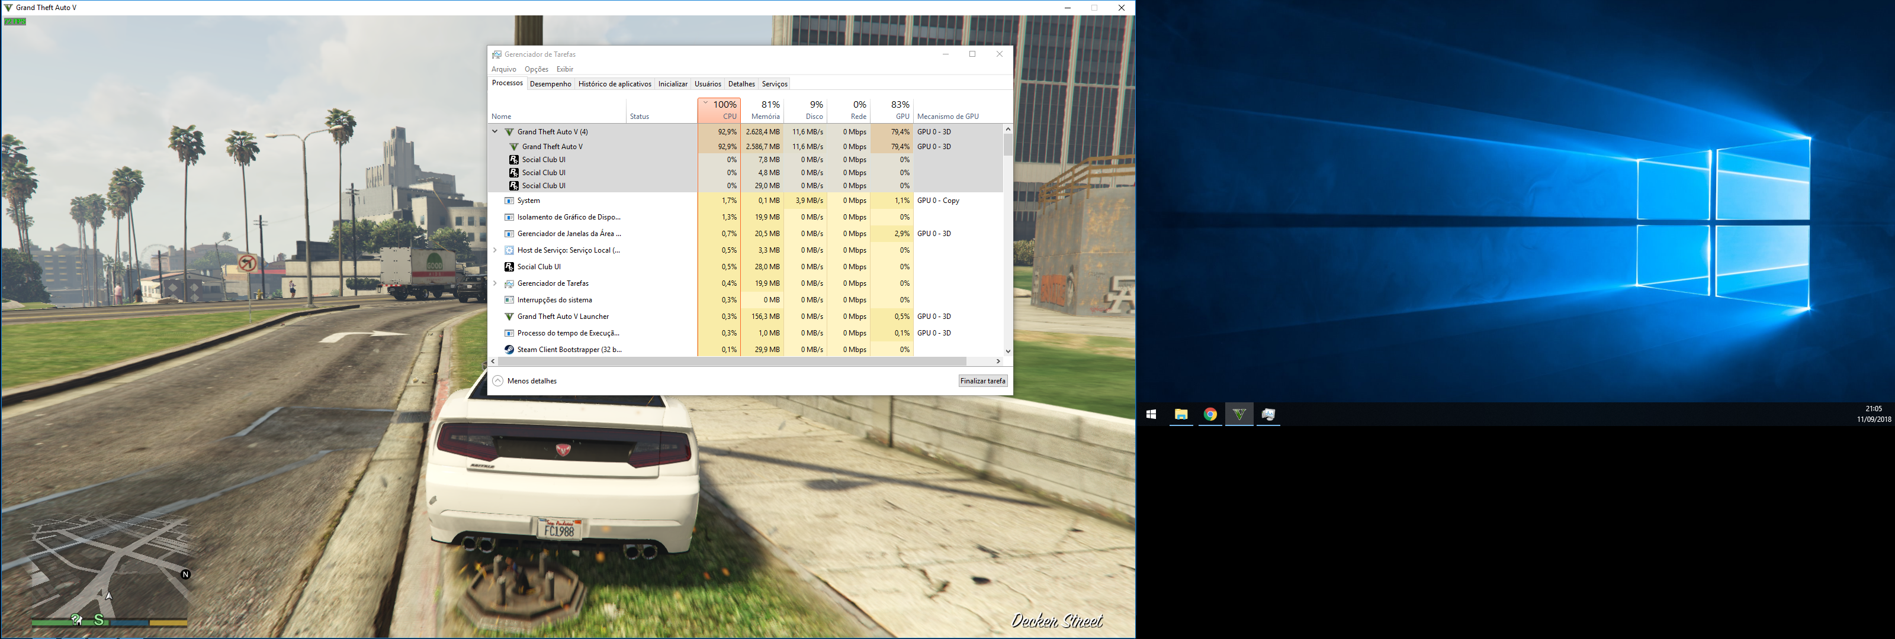Switch to the Histórico de aplicativos tab
The height and width of the screenshot is (639, 1895).
(x=615, y=84)
